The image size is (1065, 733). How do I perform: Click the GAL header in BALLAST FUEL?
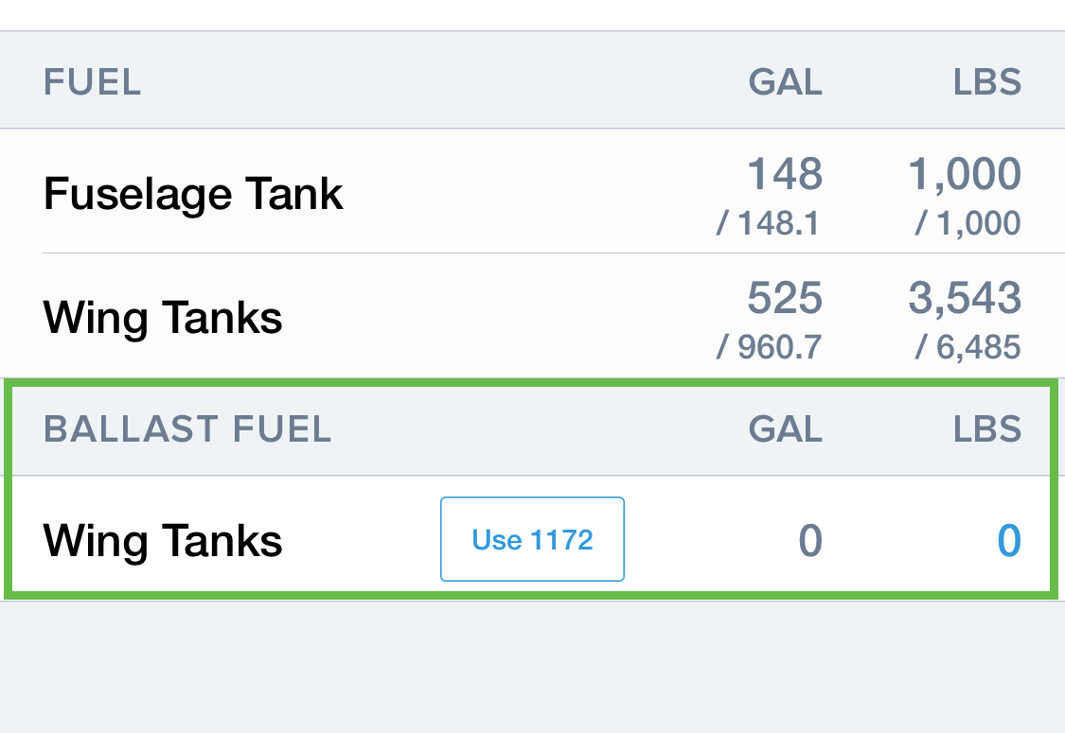point(784,429)
